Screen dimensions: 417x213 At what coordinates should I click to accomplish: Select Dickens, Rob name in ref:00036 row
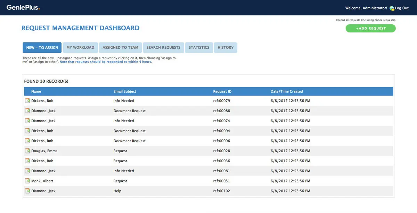coord(42,161)
